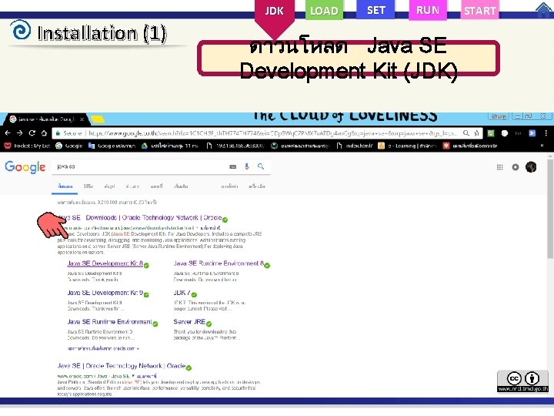Close the bookmarks bar overflow x
The width and height of the screenshot is (554, 416).
[x=542, y=146]
